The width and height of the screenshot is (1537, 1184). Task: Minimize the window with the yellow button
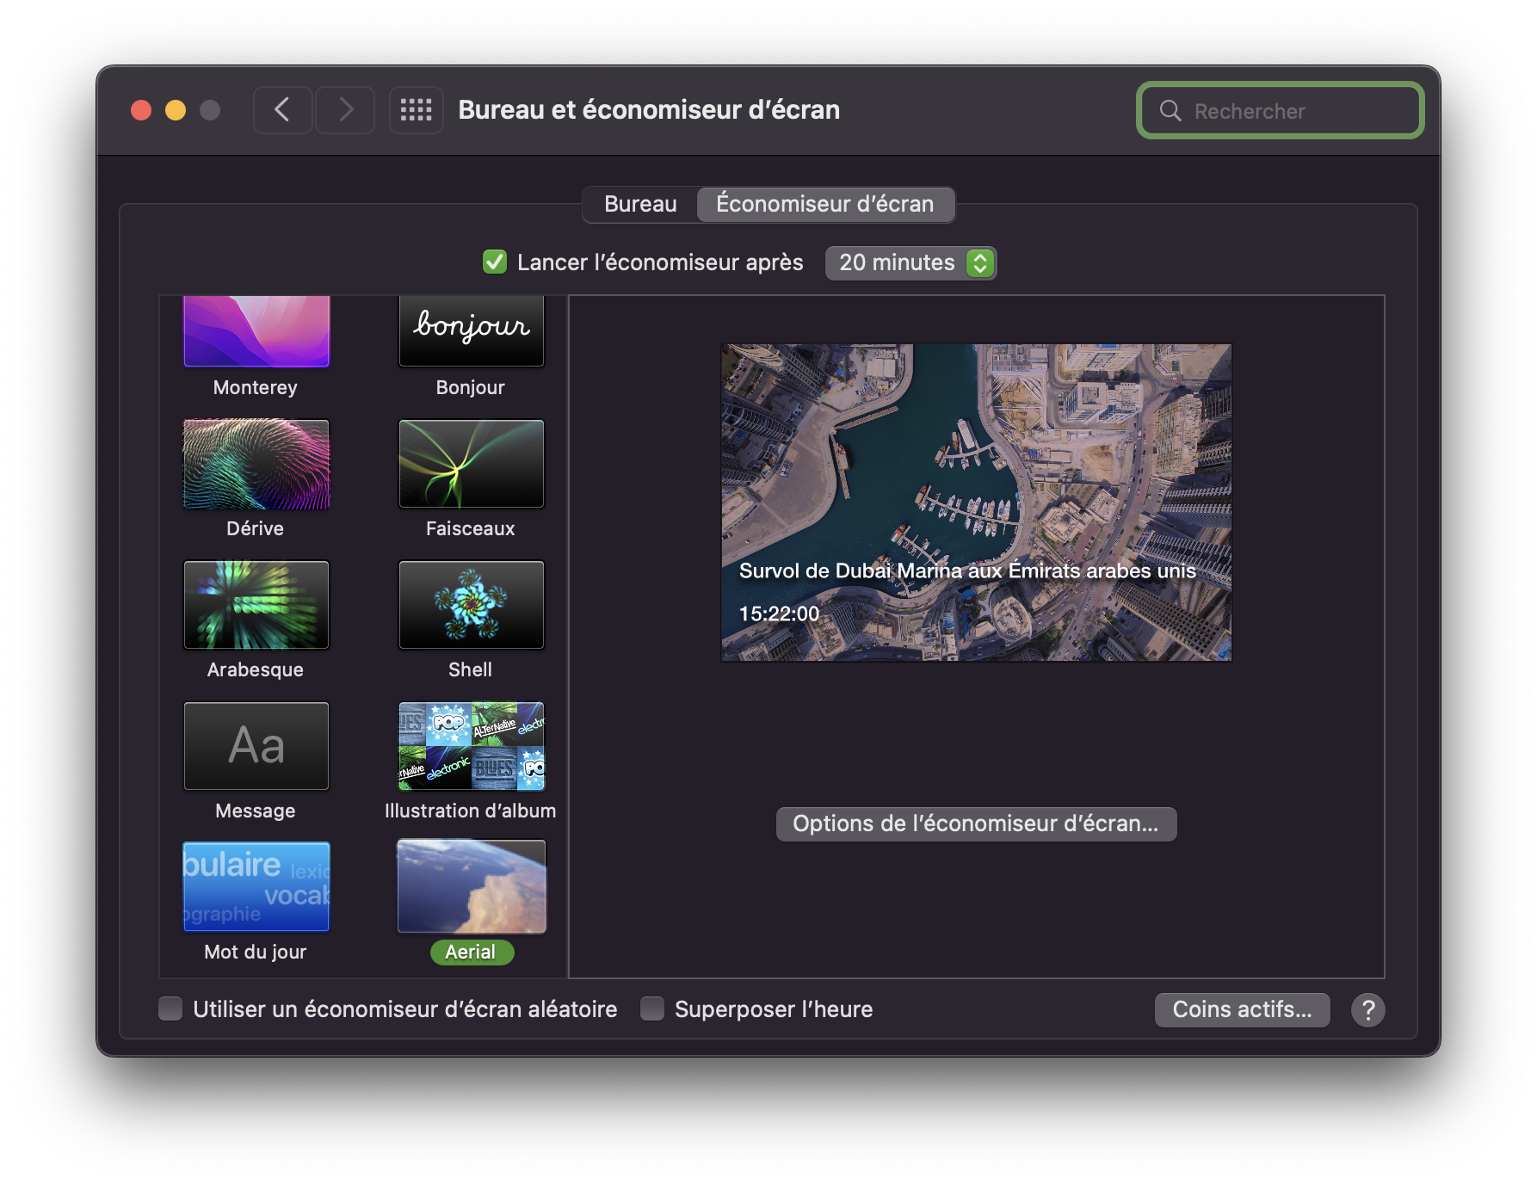tap(176, 110)
